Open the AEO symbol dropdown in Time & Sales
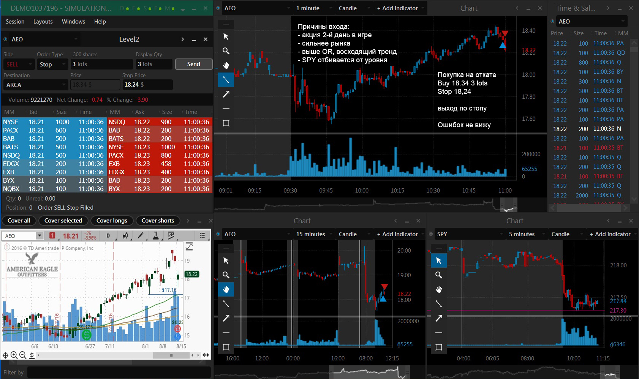This screenshot has height=379, width=639. 592,21
